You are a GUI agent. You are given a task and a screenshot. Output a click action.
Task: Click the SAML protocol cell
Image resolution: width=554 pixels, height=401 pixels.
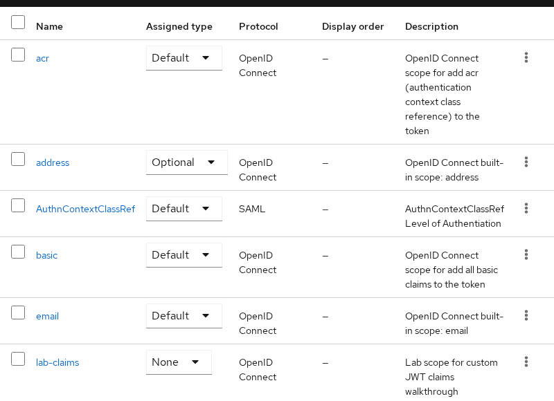252,209
